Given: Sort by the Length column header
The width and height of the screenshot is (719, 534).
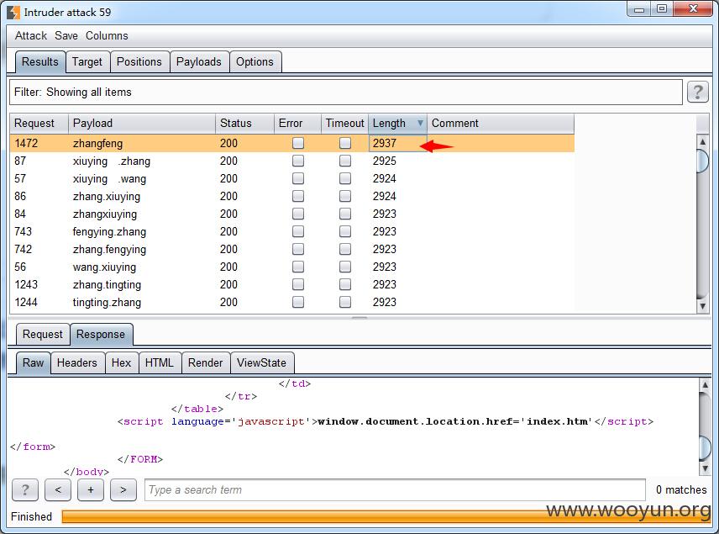Looking at the screenshot, I should click(x=397, y=124).
